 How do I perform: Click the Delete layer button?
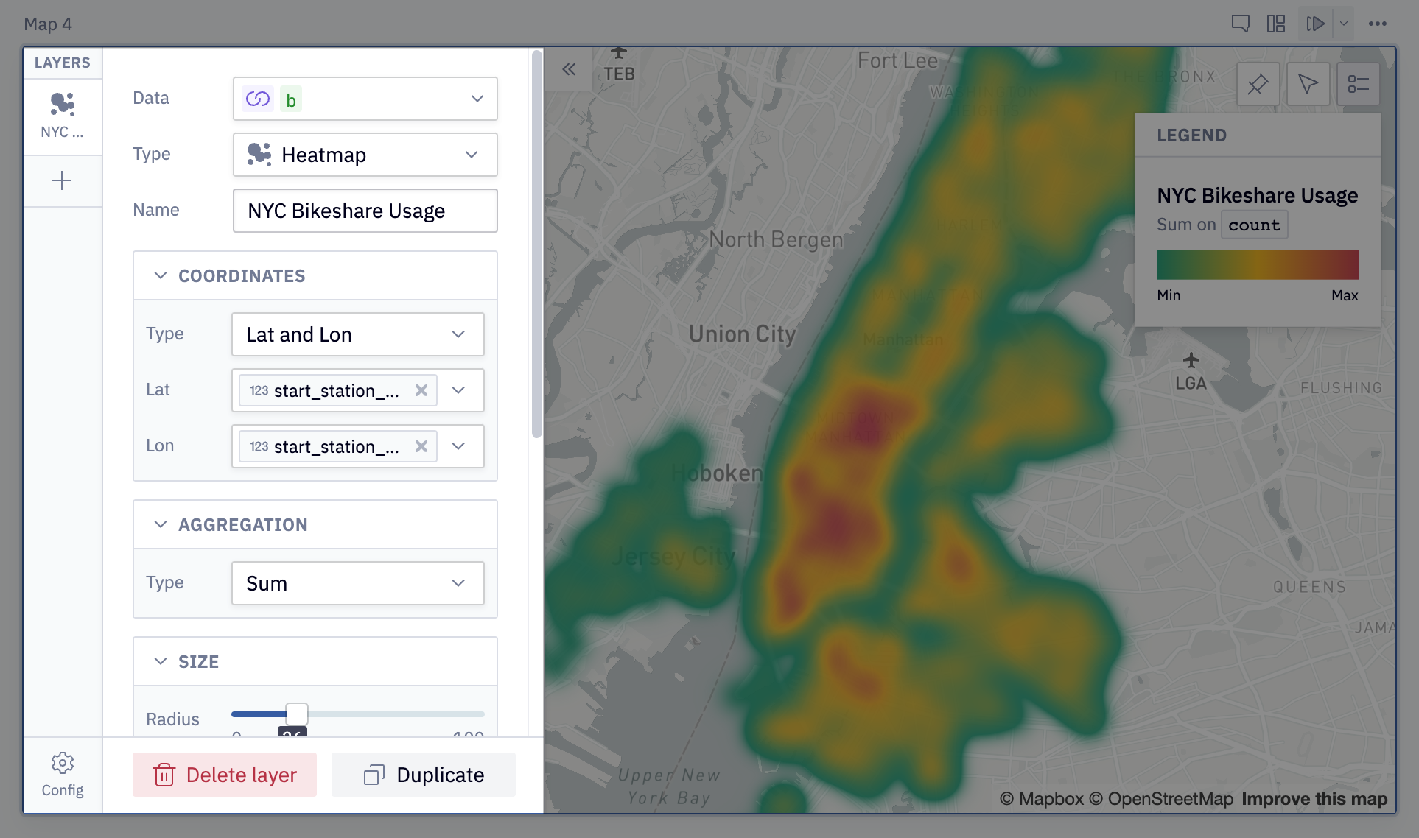[x=225, y=774]
